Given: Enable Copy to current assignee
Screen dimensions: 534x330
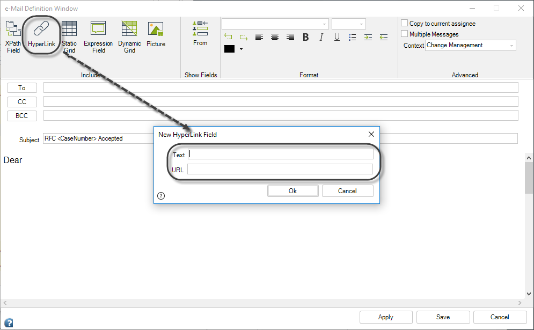Looking at the screenshot, I should (x=404, y=23).
